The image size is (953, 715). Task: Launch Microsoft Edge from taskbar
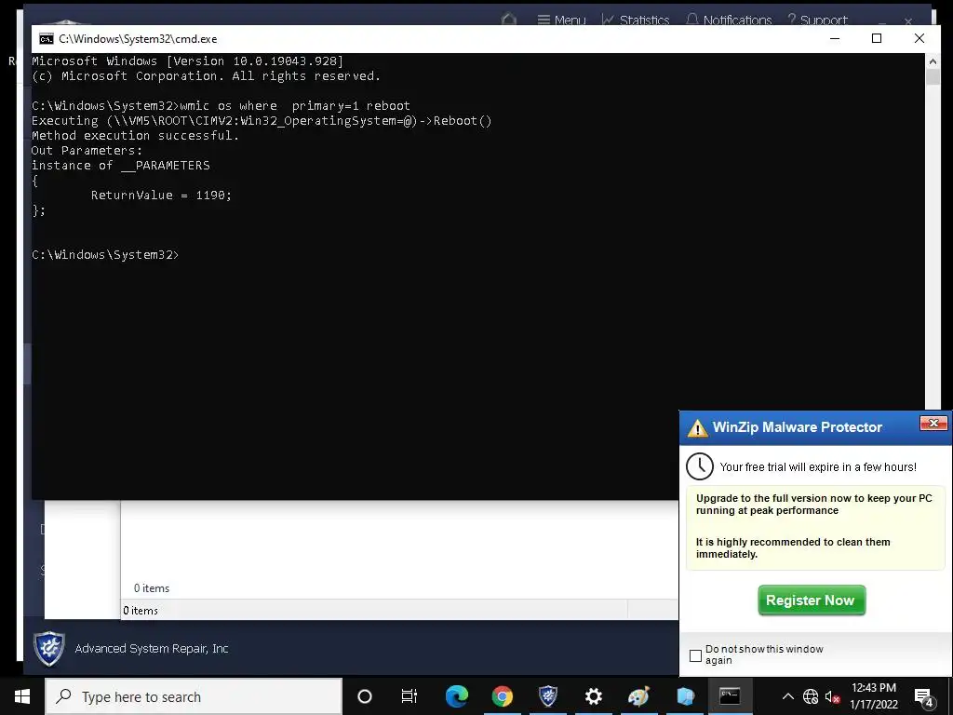pyautogui.click(x=456, y=696)
